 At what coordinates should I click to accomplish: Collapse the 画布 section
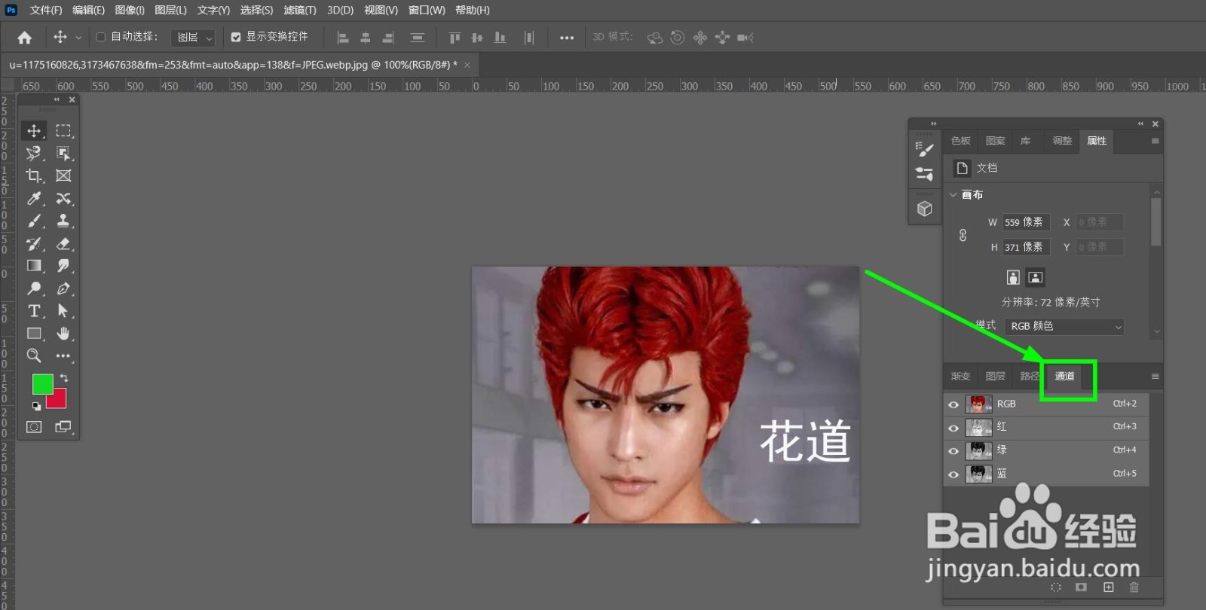point(953,194)
